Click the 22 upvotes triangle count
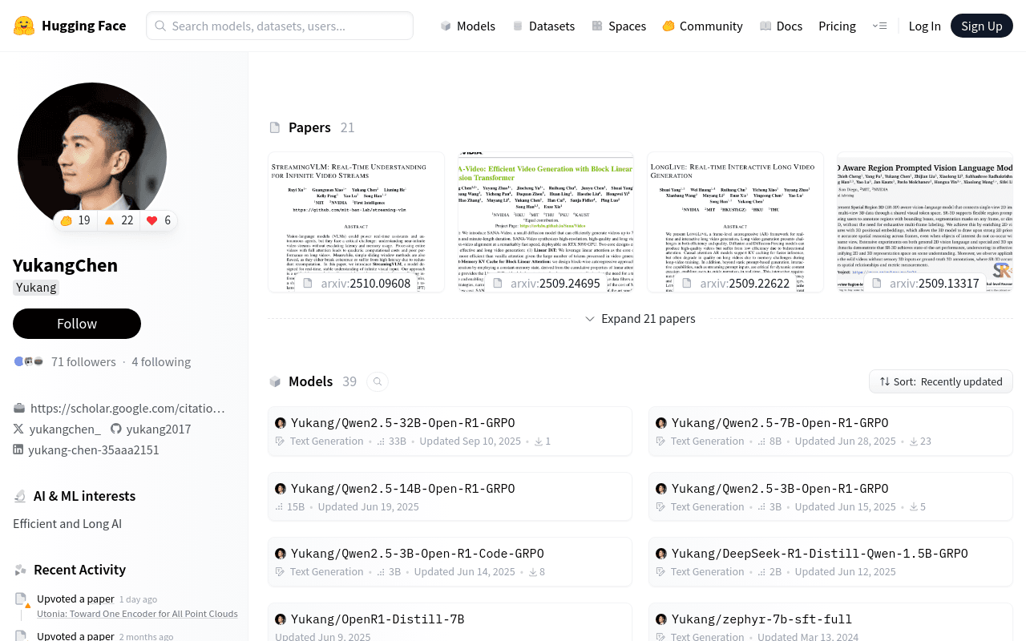Viewport: 1026px width, 641px height. (119, 220)
